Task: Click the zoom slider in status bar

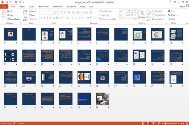Action: [x=170, y=123]
